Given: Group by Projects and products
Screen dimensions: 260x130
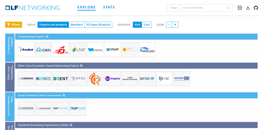Looking at the screenshot, I should coord(53,25).
